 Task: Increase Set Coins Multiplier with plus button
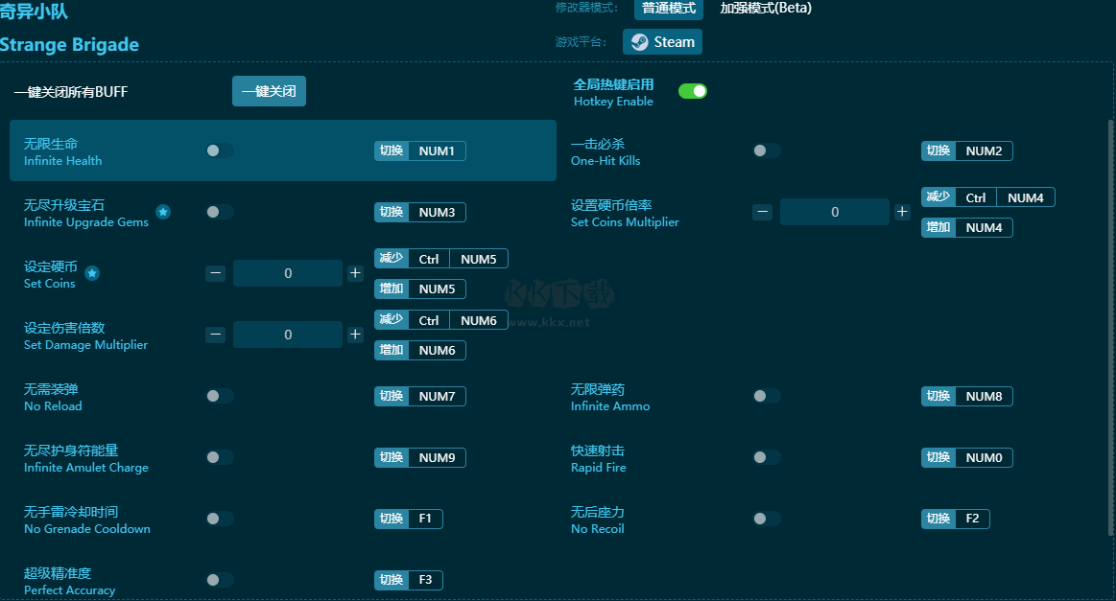(902, 212)
